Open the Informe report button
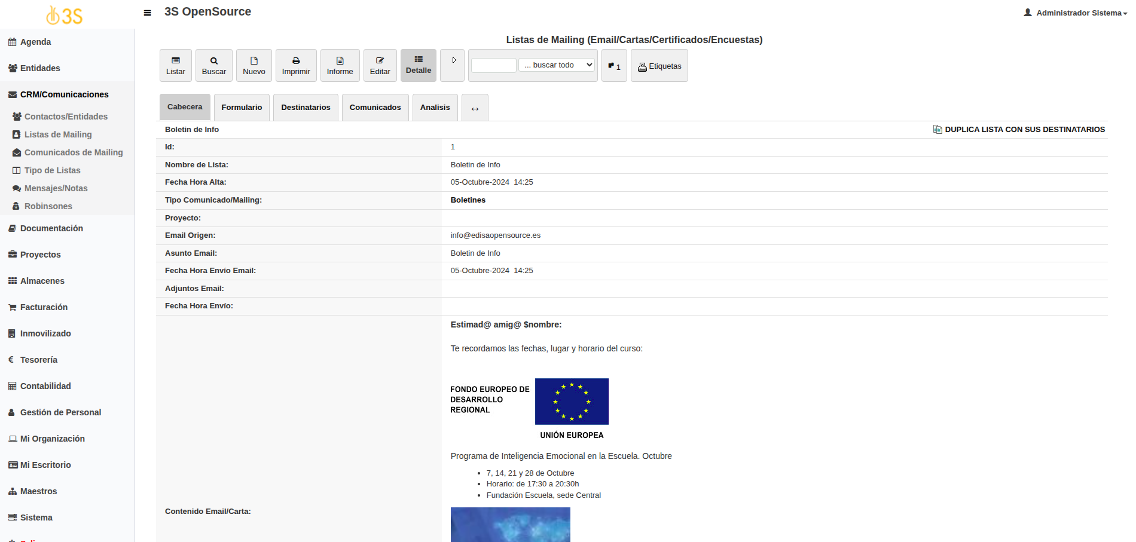This screenshot has height=542, width=1136. tap(340, 66)
